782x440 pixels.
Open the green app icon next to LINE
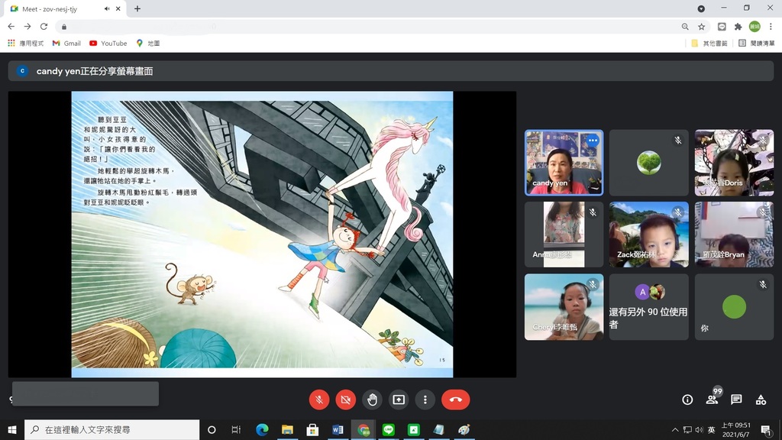(414, 429)
